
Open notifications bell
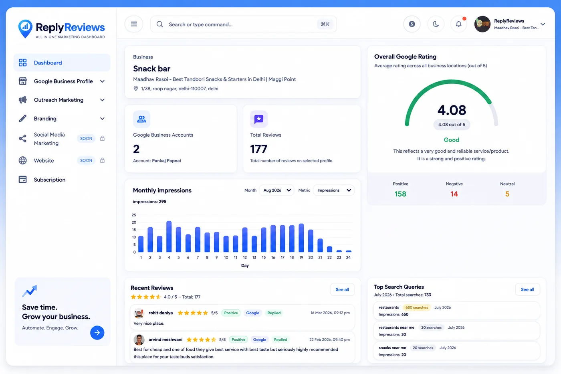(x=459, y=24)
